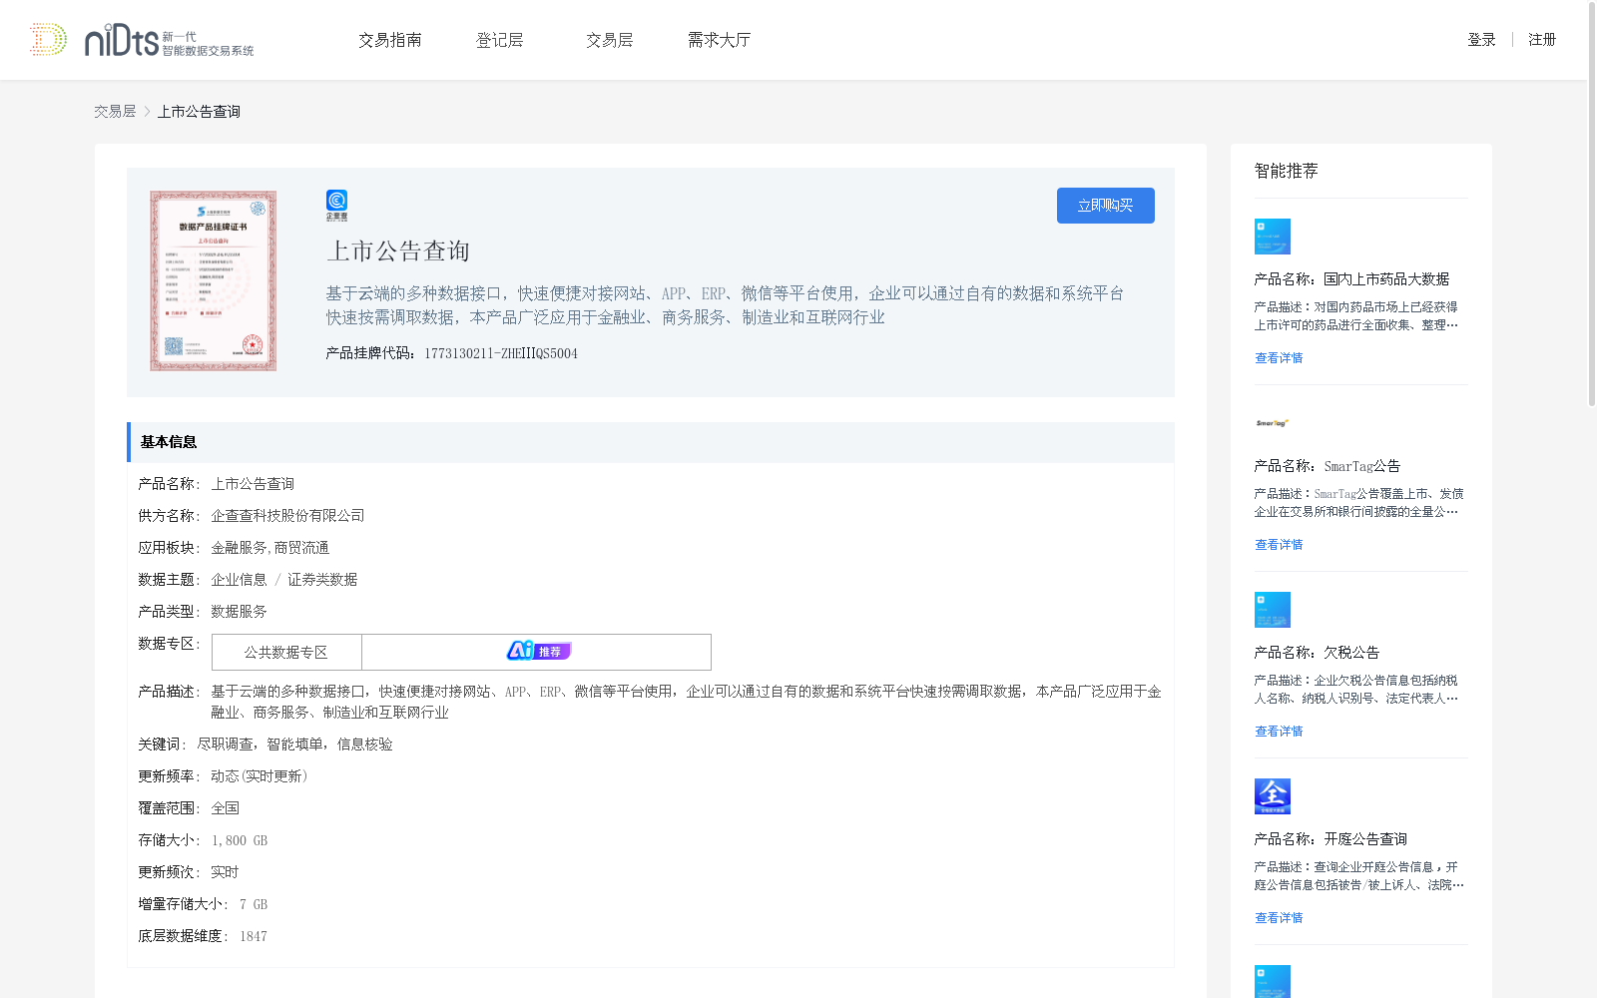Open the 交易层 menu
The height and width of the screenshot is (998, 1597).
point(610,40)
